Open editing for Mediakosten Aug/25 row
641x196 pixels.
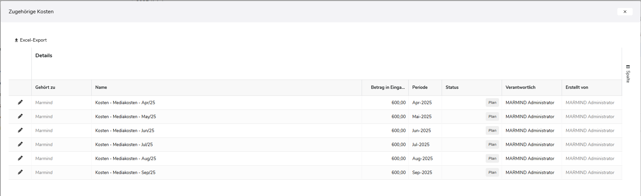tap(20, 158)
